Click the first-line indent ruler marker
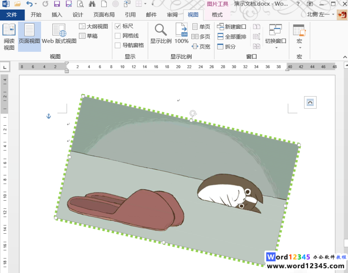Image resolution: width=348 pixels, height=273 pixels. point(67,64)
